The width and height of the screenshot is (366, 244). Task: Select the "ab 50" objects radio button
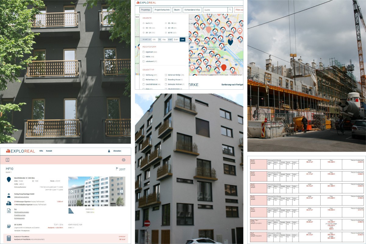(166, 32)
